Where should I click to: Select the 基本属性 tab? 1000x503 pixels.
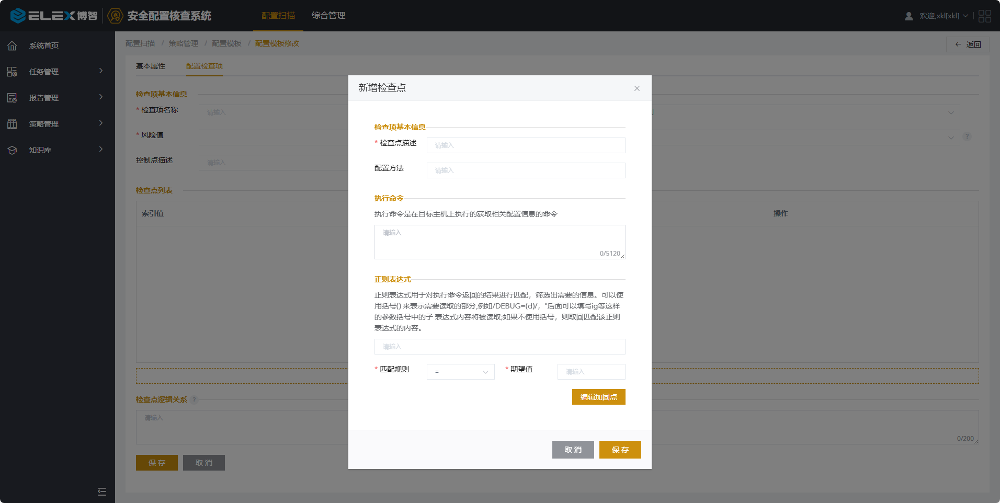(151, 66)
